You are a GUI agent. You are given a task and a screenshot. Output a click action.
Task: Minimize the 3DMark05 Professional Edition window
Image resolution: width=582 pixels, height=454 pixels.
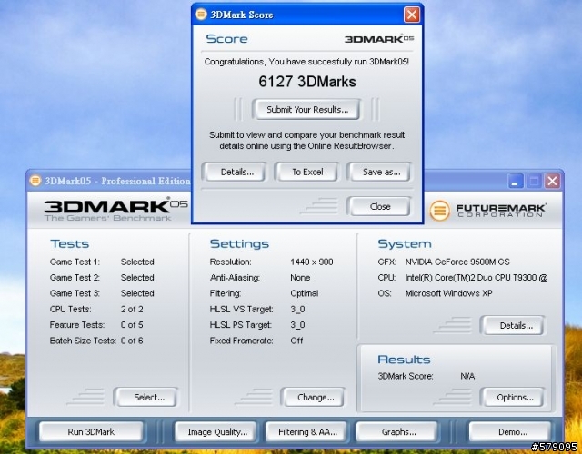516,181
